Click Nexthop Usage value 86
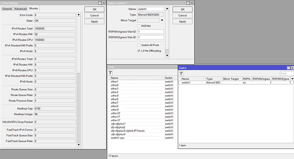Image resolution: width=294 pixels, height=159 pixels. coord(55,114)
